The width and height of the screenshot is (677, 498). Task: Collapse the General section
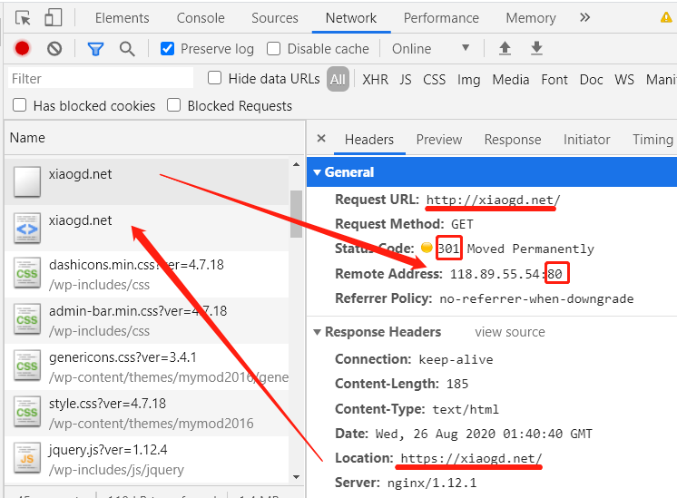317,172
